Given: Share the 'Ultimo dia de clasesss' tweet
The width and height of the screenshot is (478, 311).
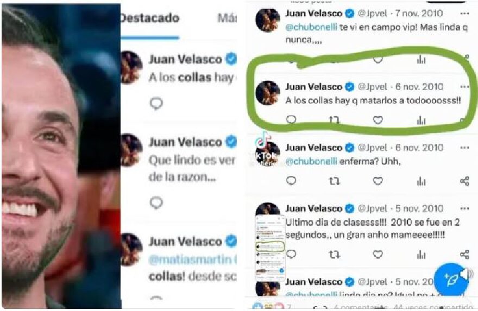Looking at the screenshot, I should pos(464,255).
